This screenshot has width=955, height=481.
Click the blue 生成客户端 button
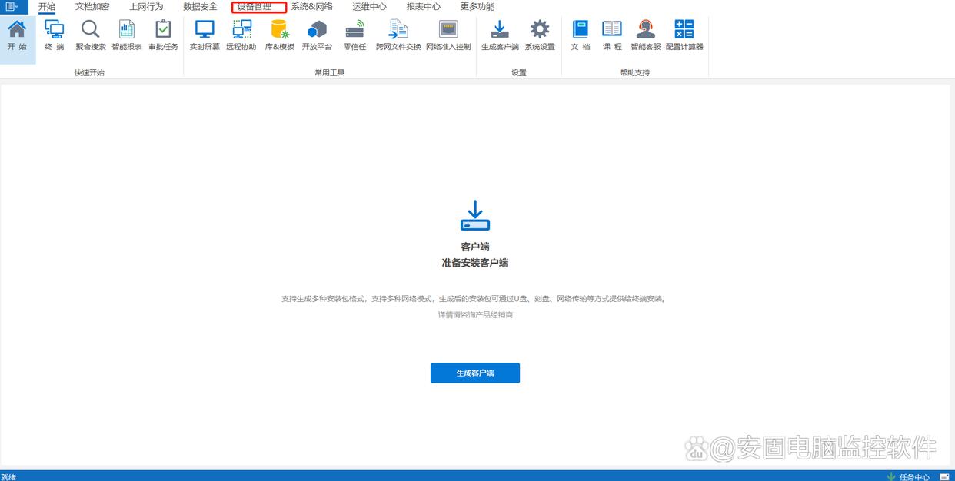(x=475, y=373)
